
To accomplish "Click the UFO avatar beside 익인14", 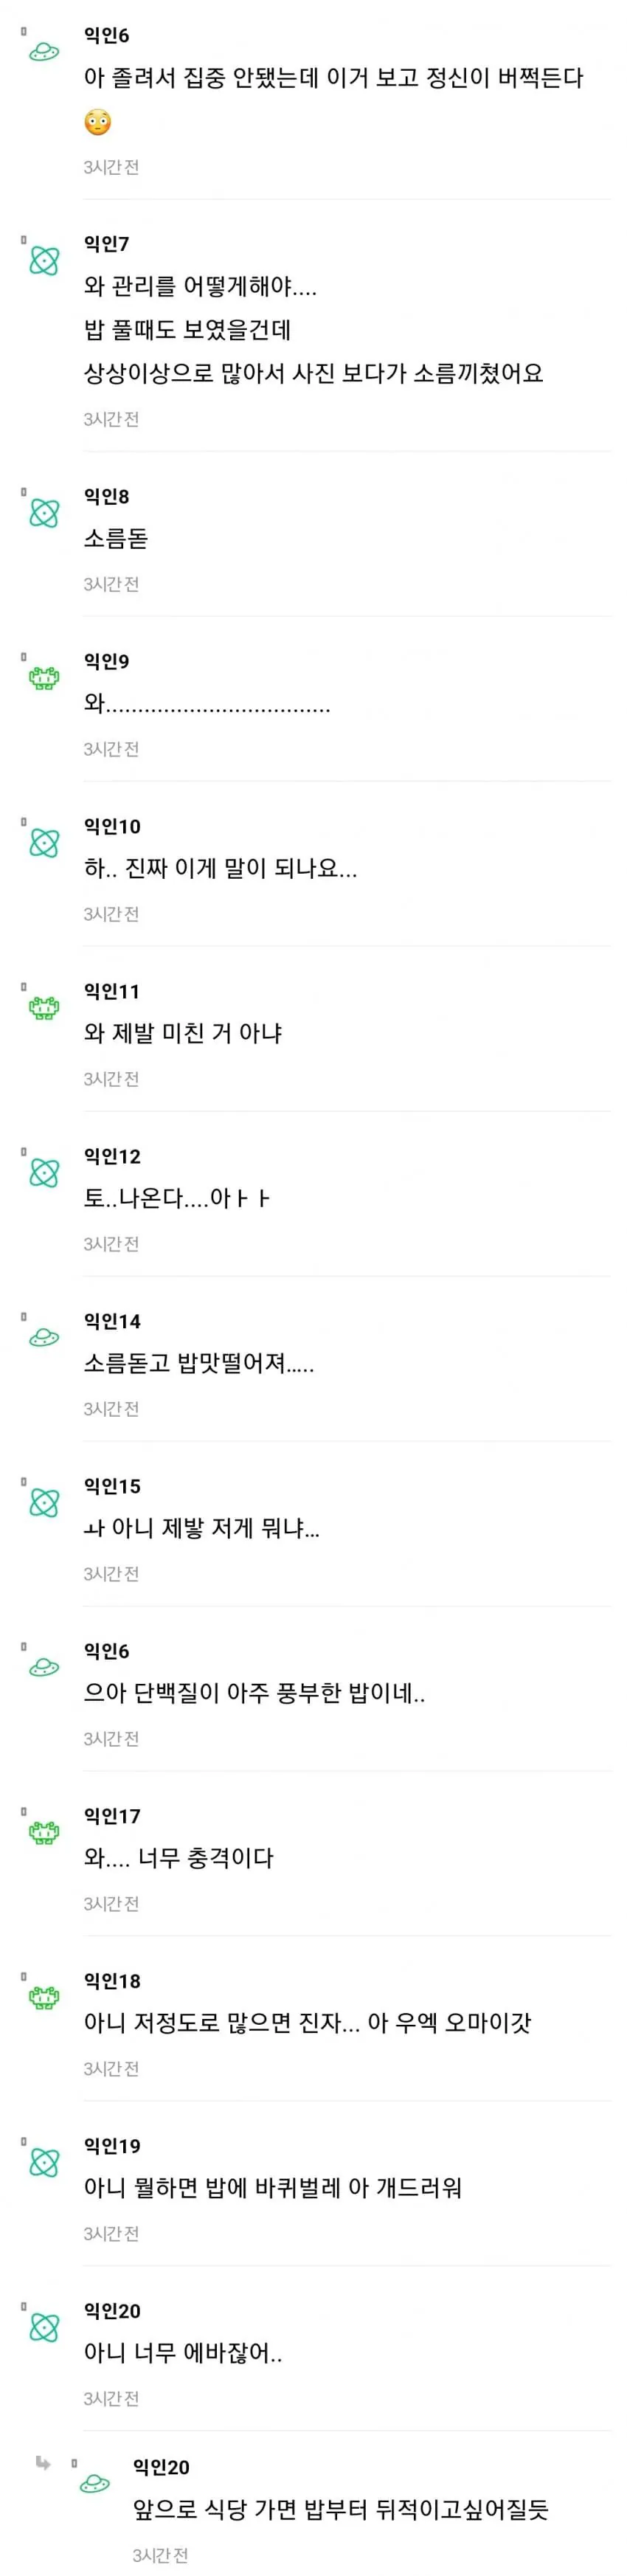I will click(44, 1338).
